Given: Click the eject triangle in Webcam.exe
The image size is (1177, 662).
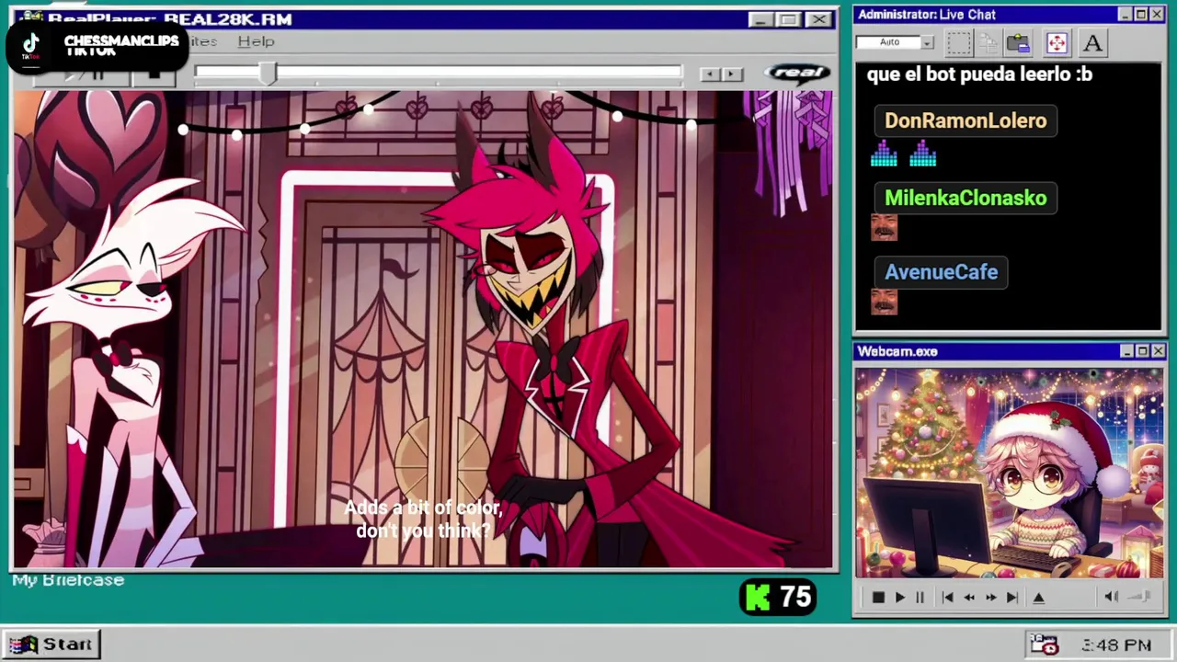Looking at the screenshot, I should [x=1038, y=598].
